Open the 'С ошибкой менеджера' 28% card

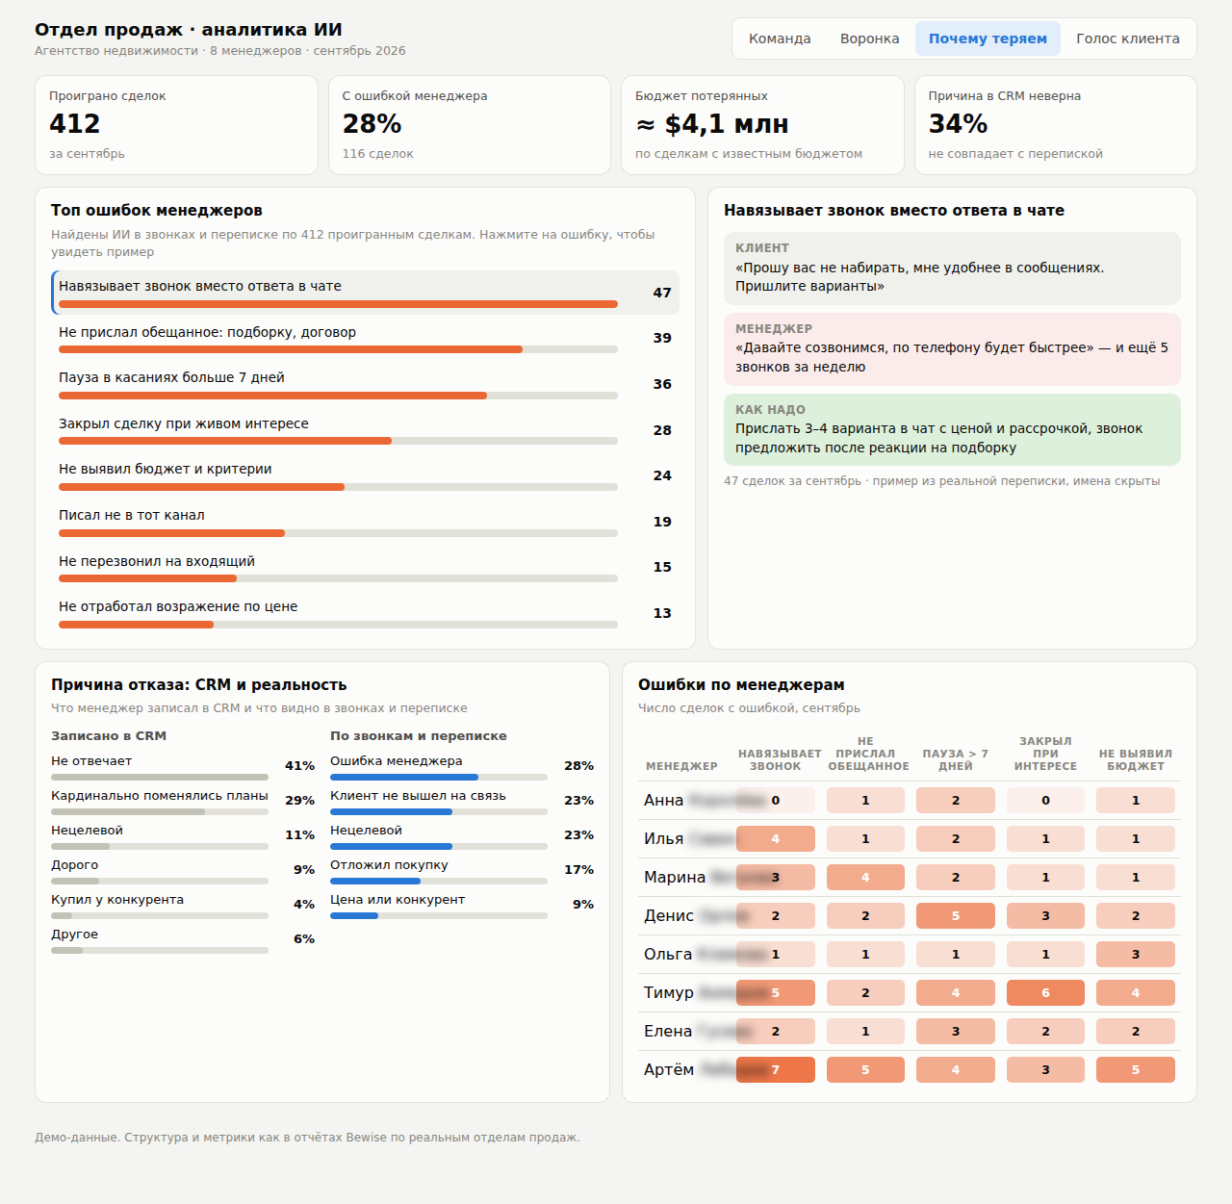click(470, 125)
